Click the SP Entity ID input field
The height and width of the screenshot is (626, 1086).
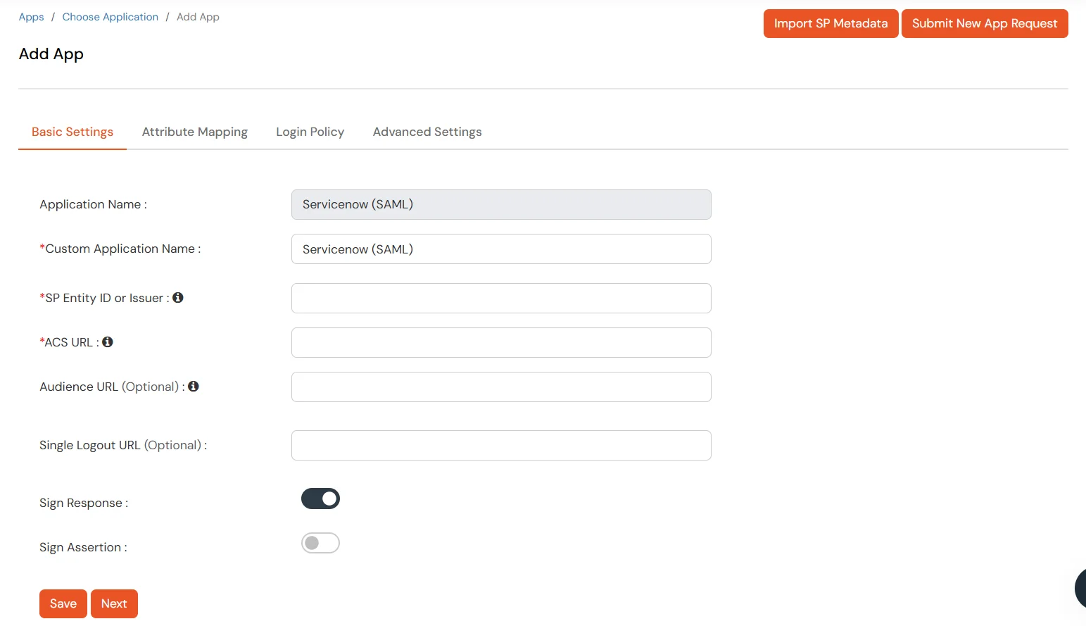(x=500, y=298)
